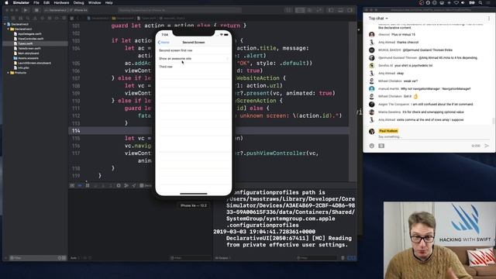This screenshot has width=496, height=279.
Task: Open the Apple menu
Action: pyautogui.click(x=6, y=2)
